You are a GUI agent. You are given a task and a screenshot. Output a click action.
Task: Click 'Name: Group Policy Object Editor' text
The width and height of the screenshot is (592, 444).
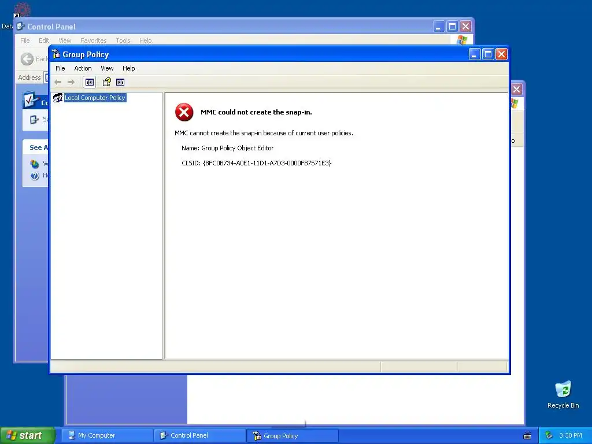coord(227,148)
